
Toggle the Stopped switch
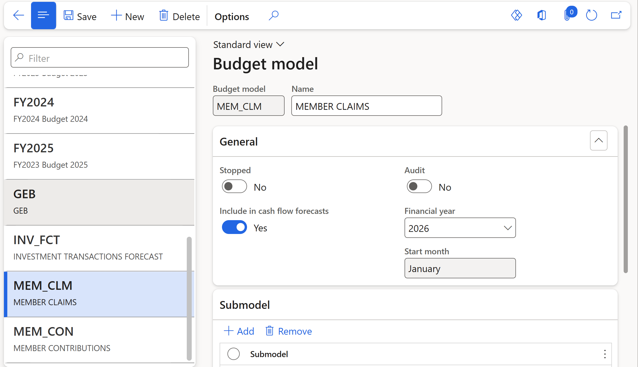234,186
